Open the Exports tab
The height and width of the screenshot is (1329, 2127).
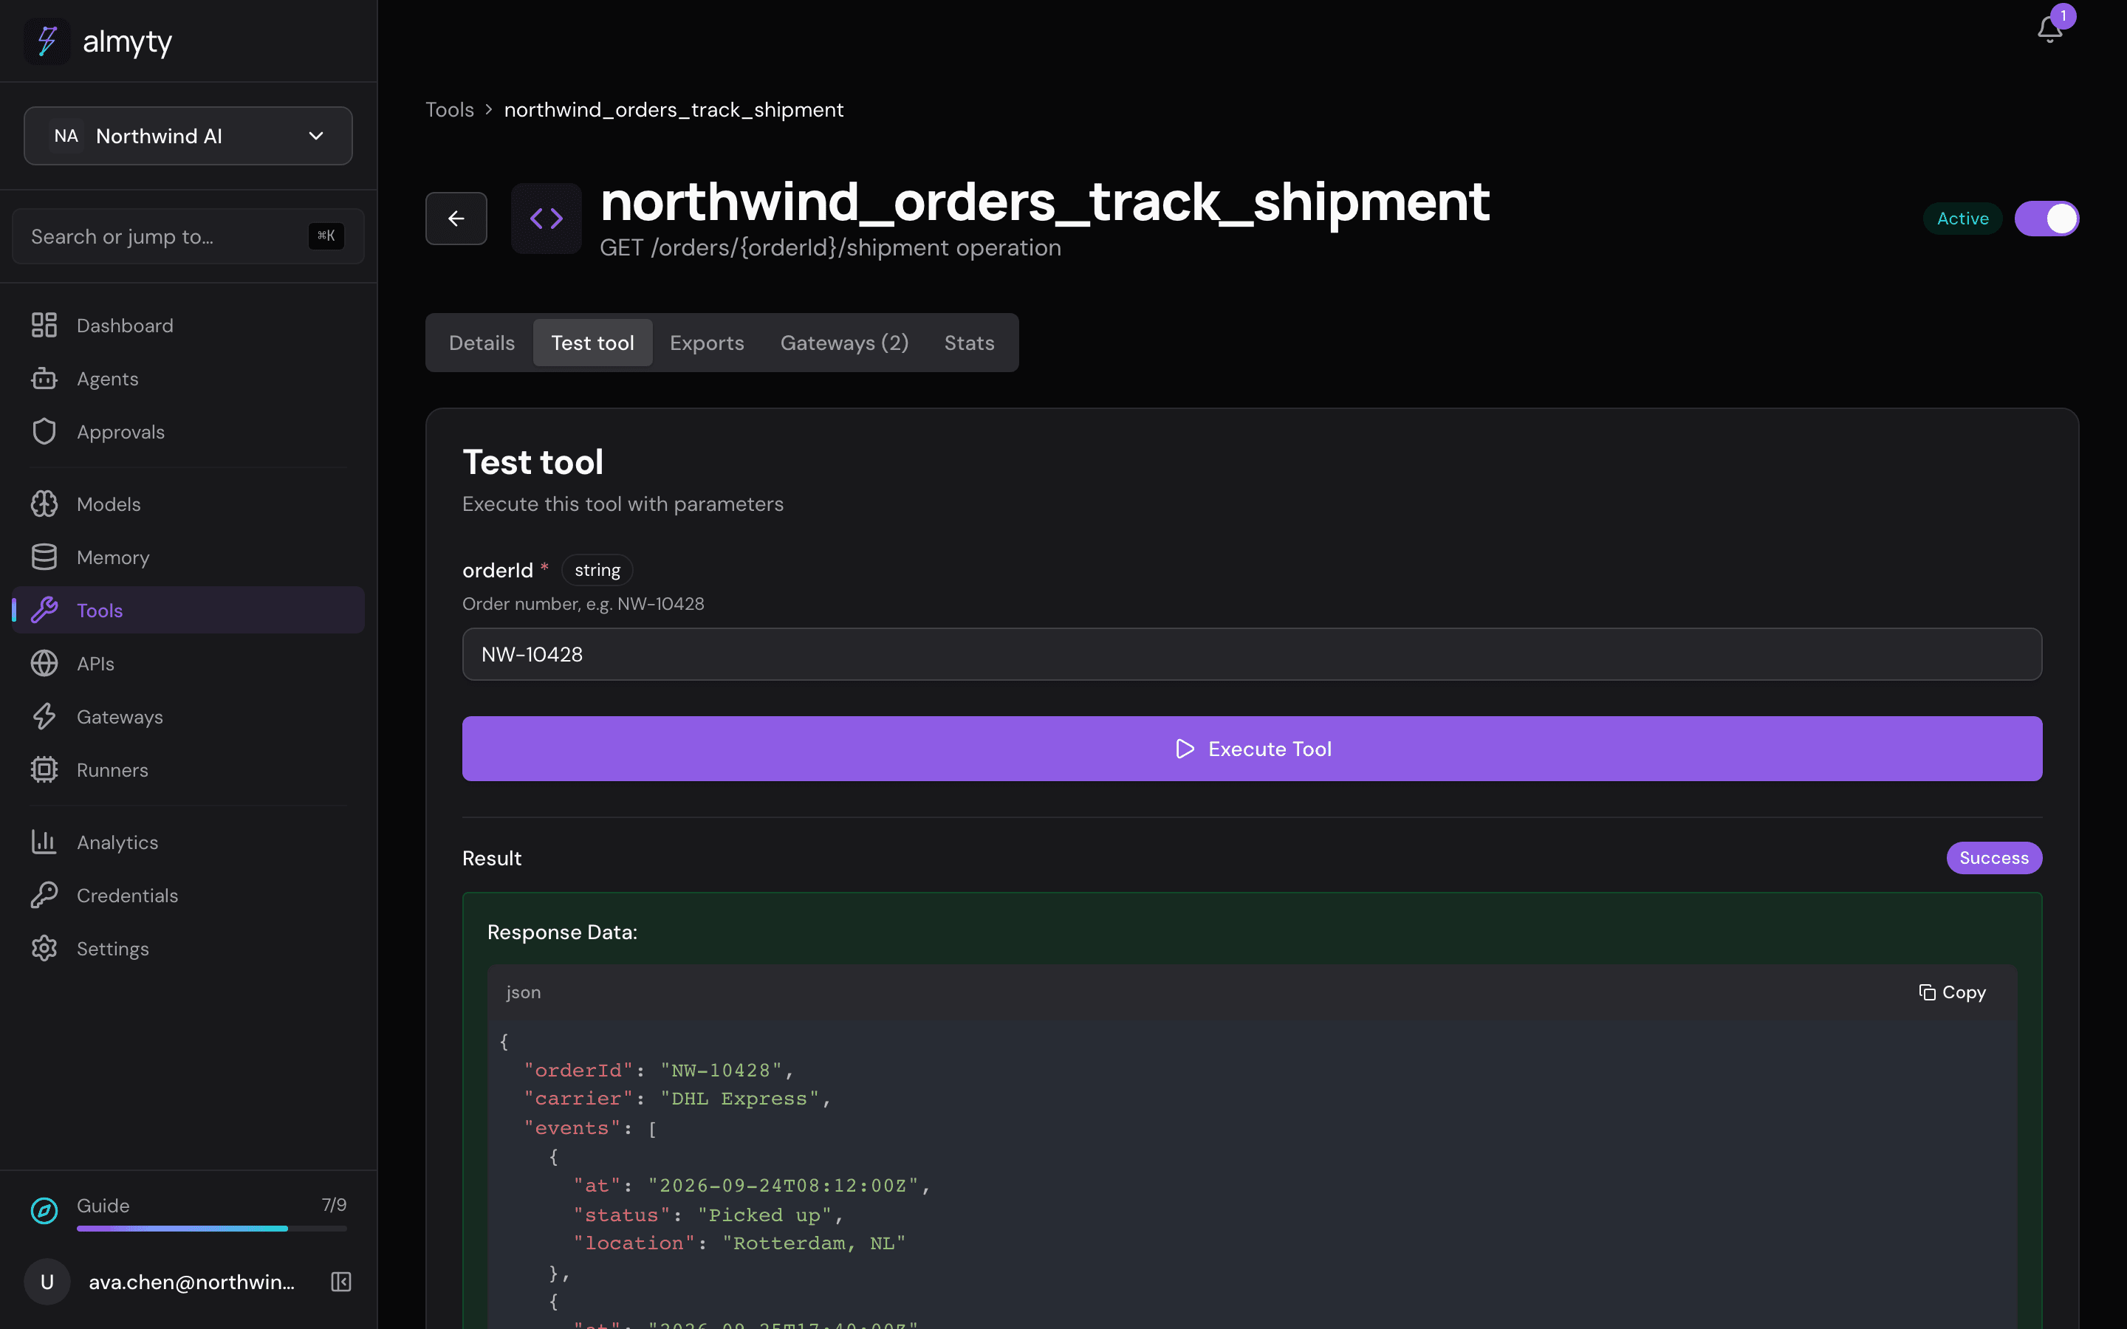707,343
